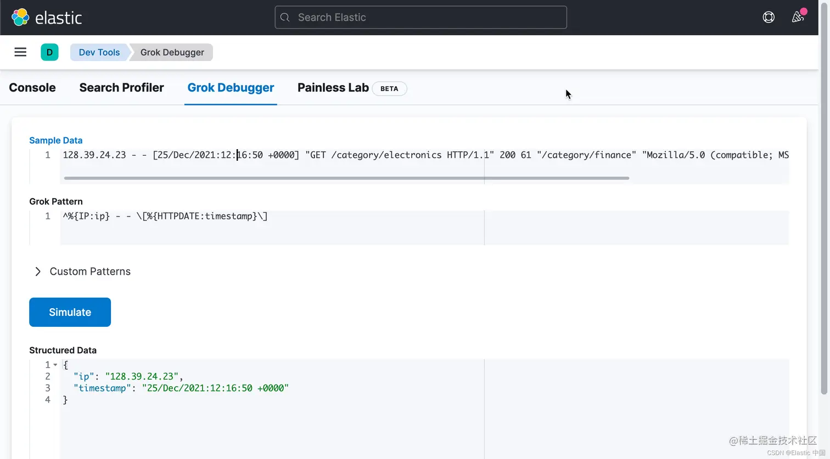Open the newsfeed celebration icon
The image size is (830, 459).
click(798, 17)
